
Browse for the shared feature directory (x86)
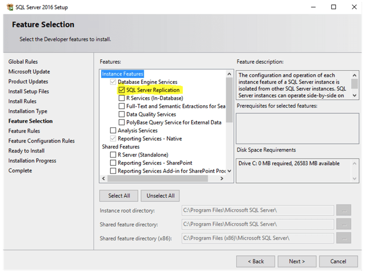pyautogui.click(x=344, y=238)
